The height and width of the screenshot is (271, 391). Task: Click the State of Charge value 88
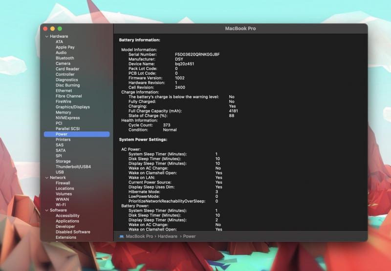[x=231, y=116]
